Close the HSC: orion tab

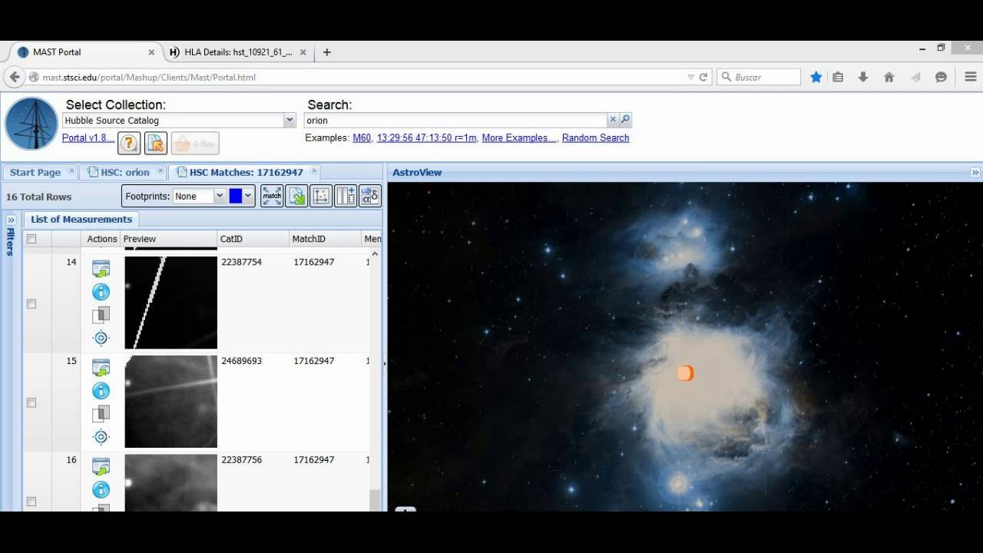(x=161, y=171)
